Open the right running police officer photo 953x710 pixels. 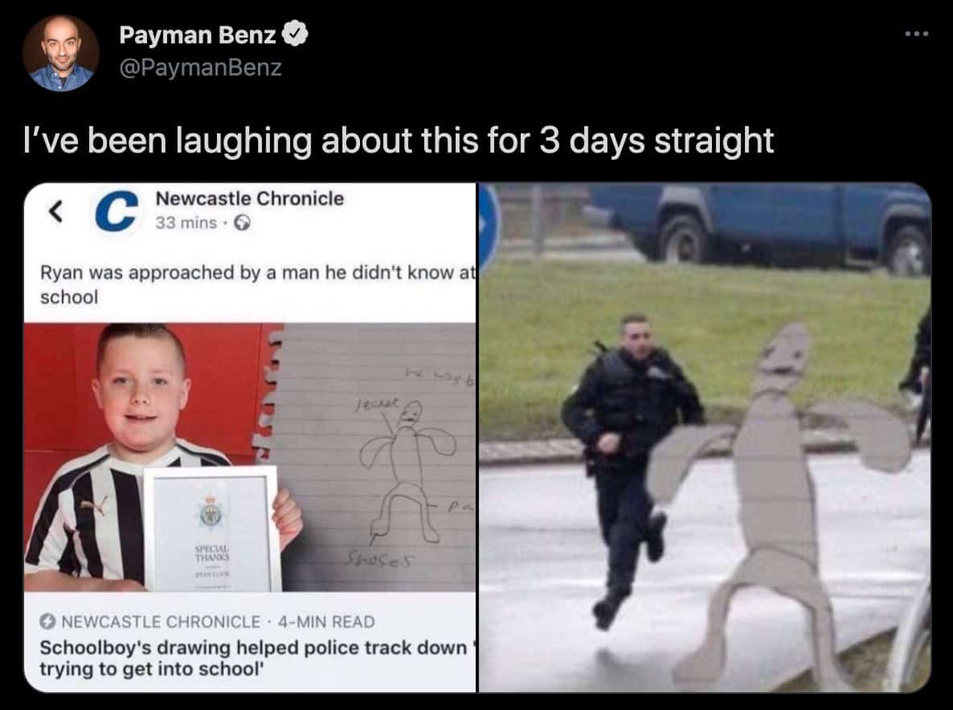(x=705, y=437)
